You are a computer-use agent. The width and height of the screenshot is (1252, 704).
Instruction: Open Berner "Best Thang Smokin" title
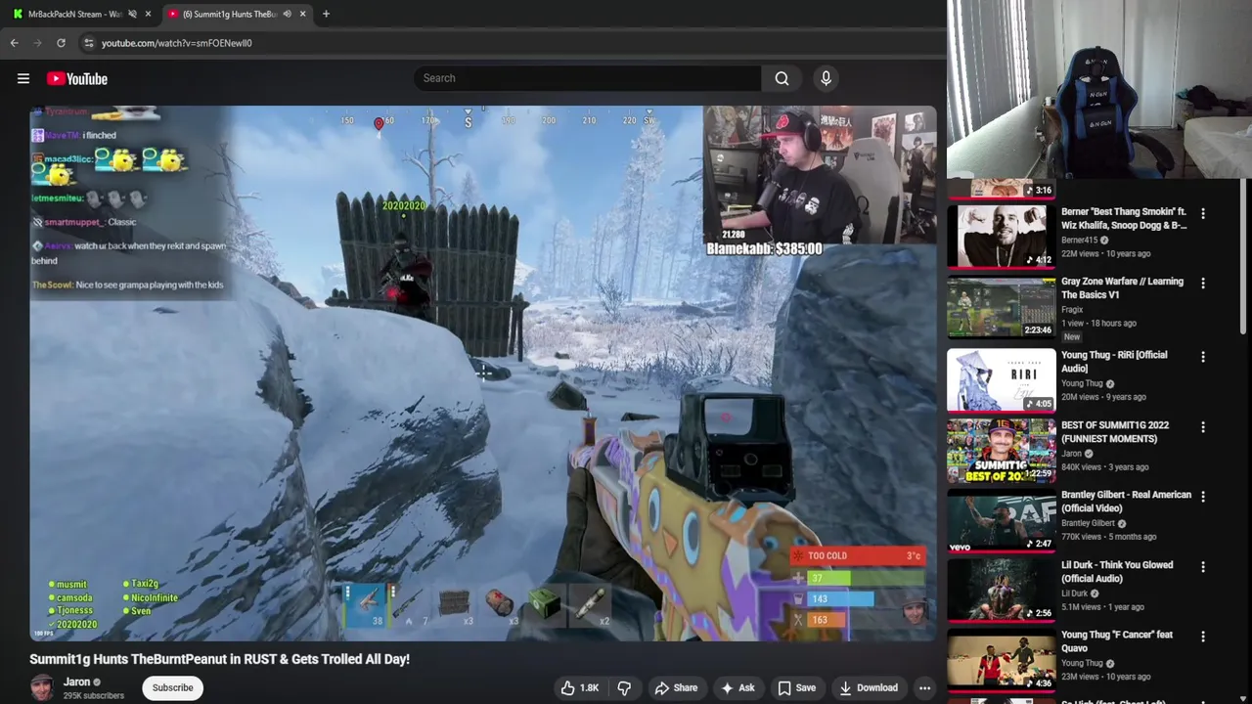click(x=1124, y=218)
